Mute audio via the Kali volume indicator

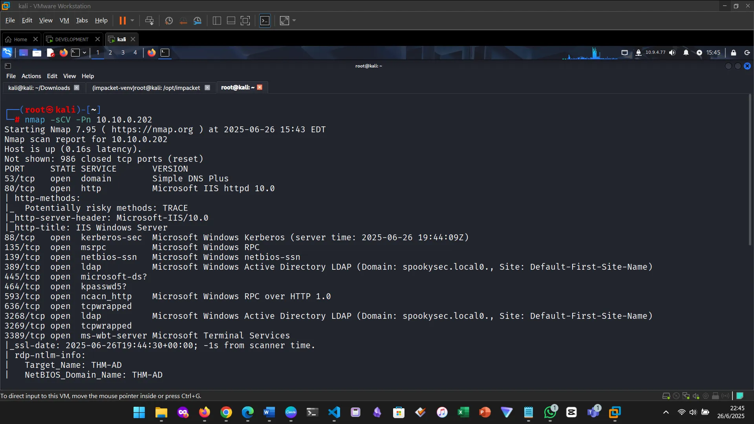click(x=672, y=53)
